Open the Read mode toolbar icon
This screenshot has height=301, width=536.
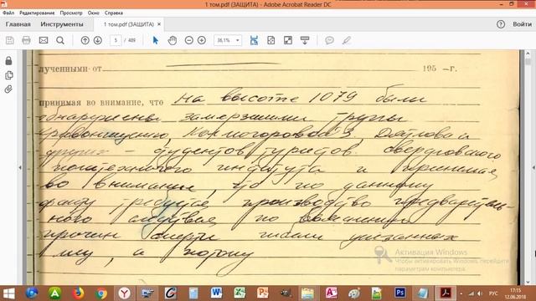pos(305,40)
